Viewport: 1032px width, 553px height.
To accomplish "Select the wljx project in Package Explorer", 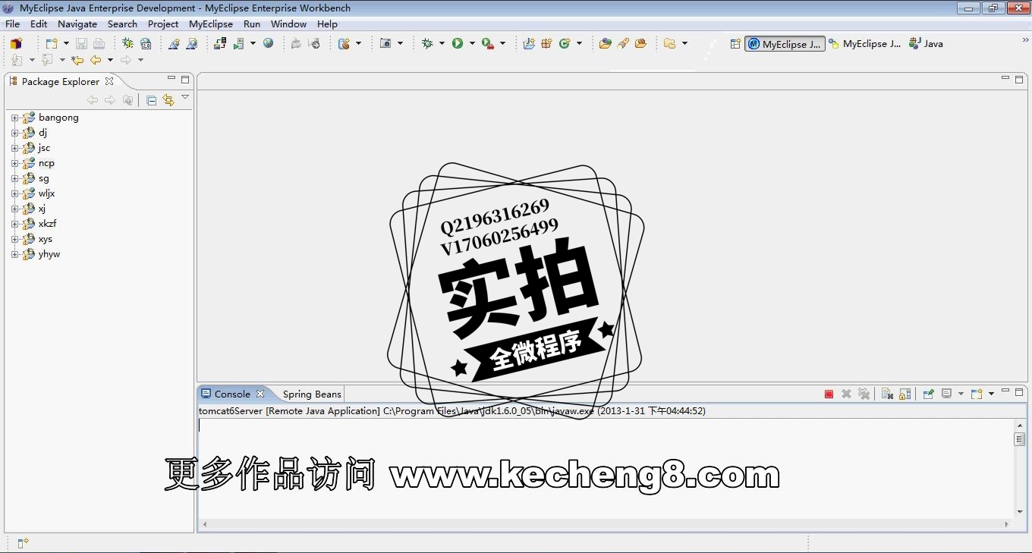I will pos(46,193).
